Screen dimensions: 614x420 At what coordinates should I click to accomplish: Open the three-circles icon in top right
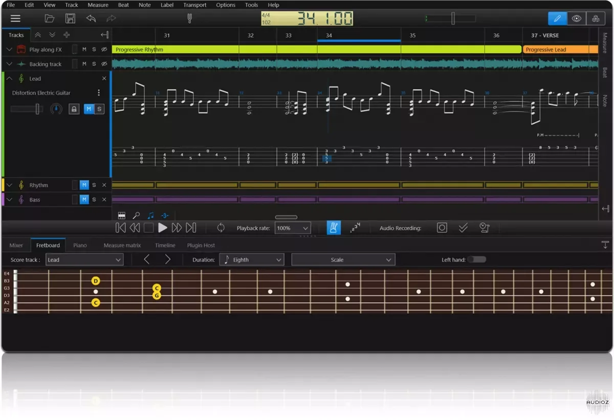(596, 18)
